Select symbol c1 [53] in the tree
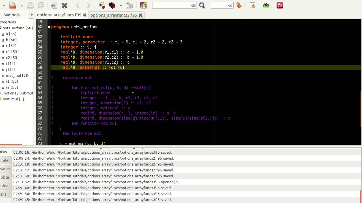The height and width of the screenshot is (203, 362). click(12, 52)
